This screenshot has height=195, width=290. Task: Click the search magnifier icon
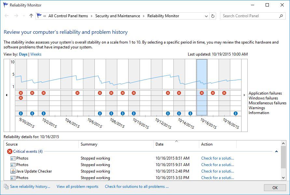click(281, 16)
